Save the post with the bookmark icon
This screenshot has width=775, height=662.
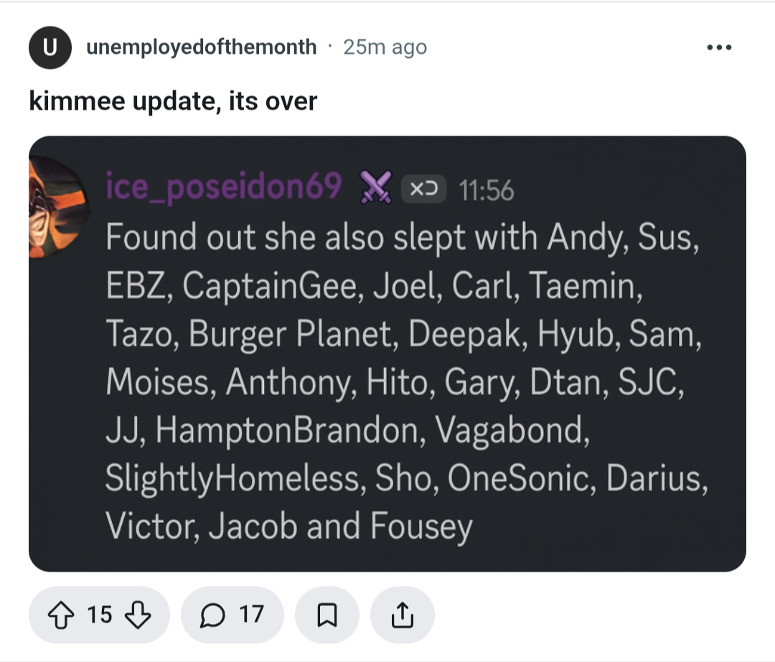pyautogui.click(x=327, y=615)
